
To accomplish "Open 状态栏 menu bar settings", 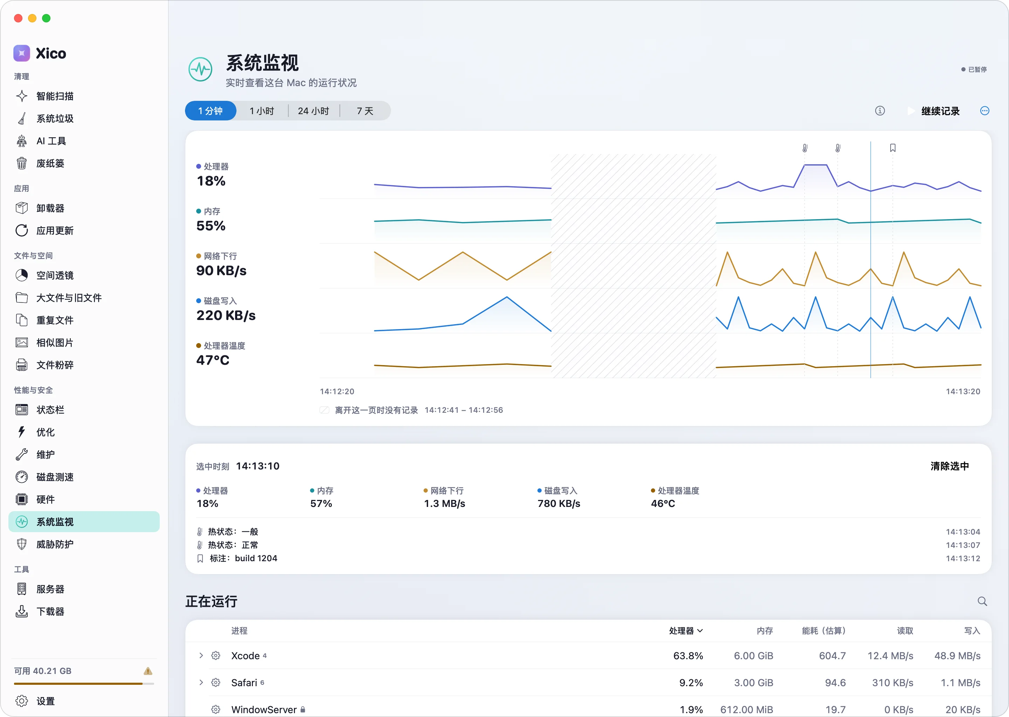I will pyautogui.click(x=84, y=410).
